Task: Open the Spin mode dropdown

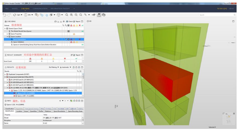Action: 22,15
